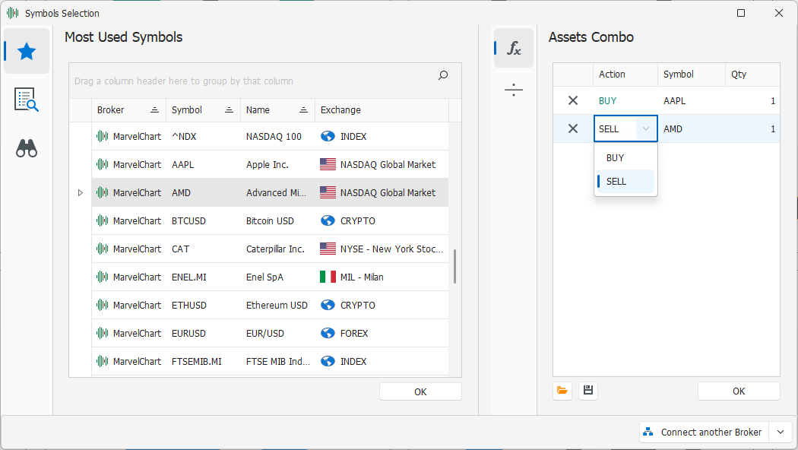The width and height of the screenshot is (798, 450).
Task: Open Symbol column filter icon
Action: tap(229, 110)
